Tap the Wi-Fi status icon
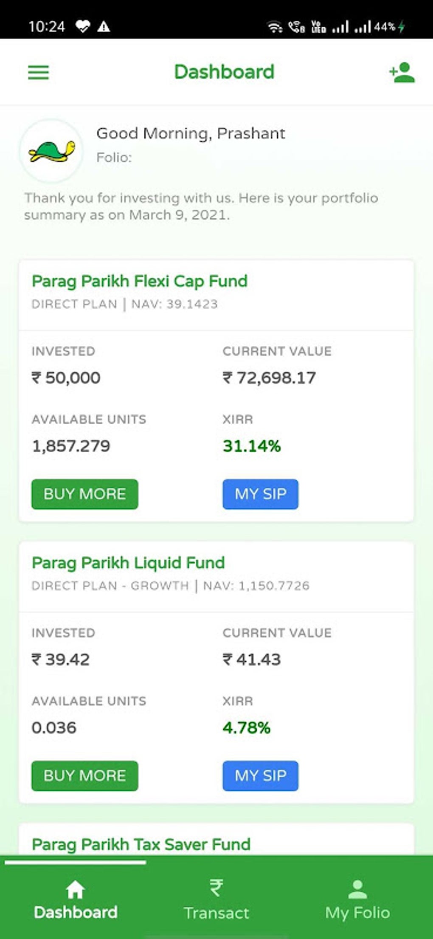 pyautogui.click(x=274, y=27)
